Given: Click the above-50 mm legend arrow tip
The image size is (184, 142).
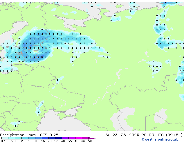Looking at the screenshot, I should pos(92,139).
